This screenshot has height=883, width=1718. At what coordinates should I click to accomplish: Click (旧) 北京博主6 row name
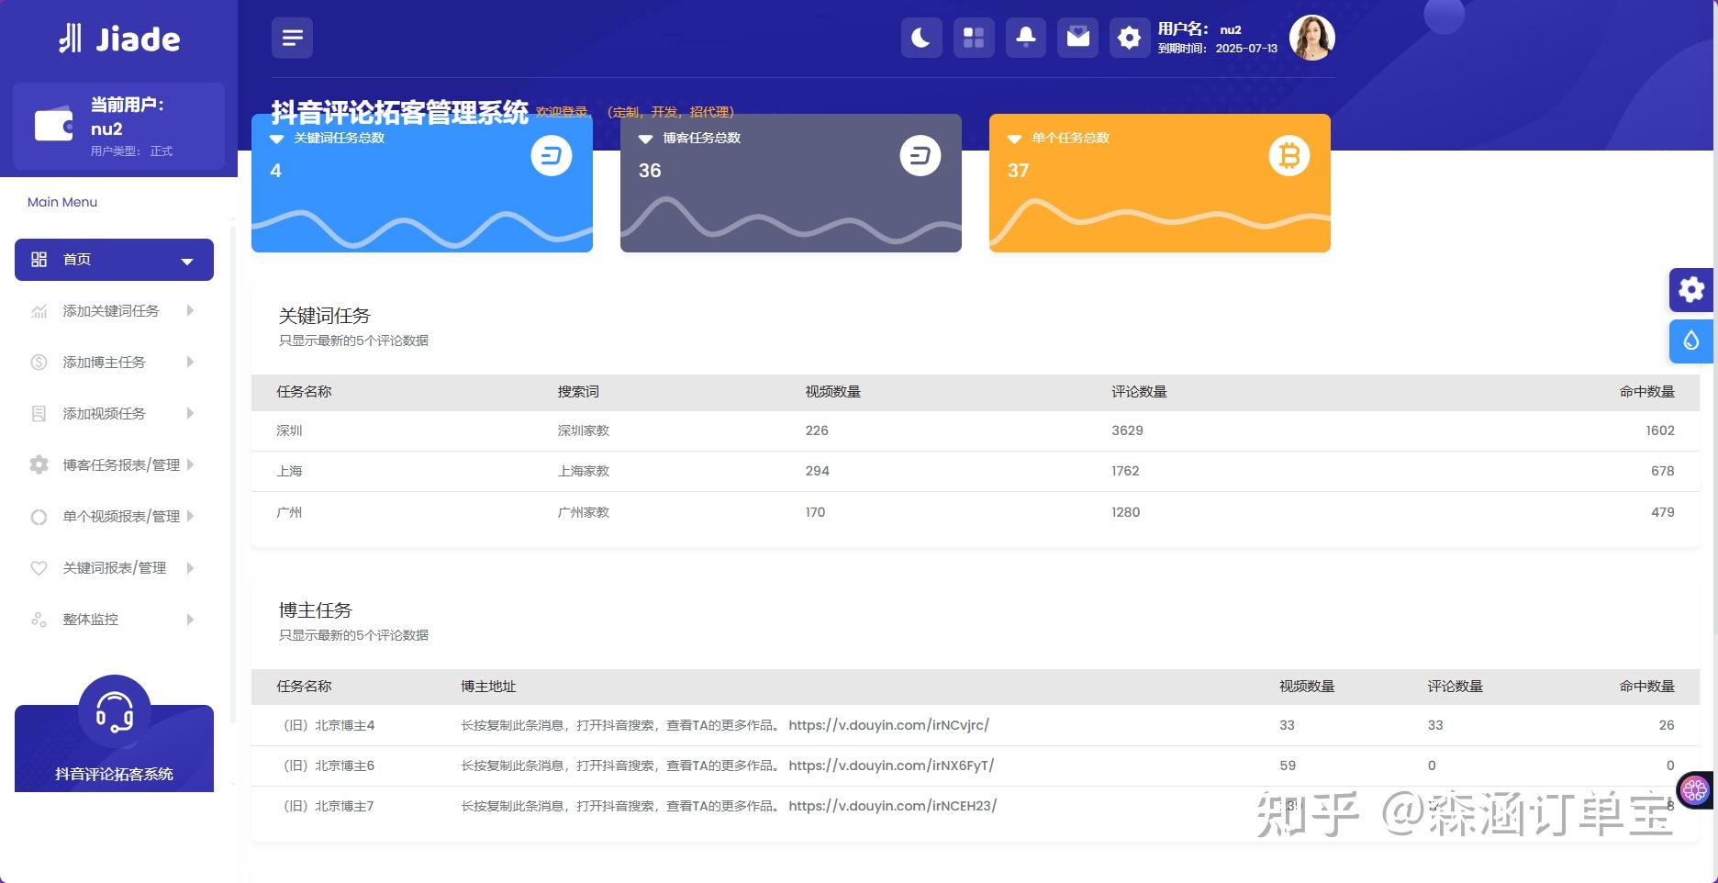click(326, 766)
